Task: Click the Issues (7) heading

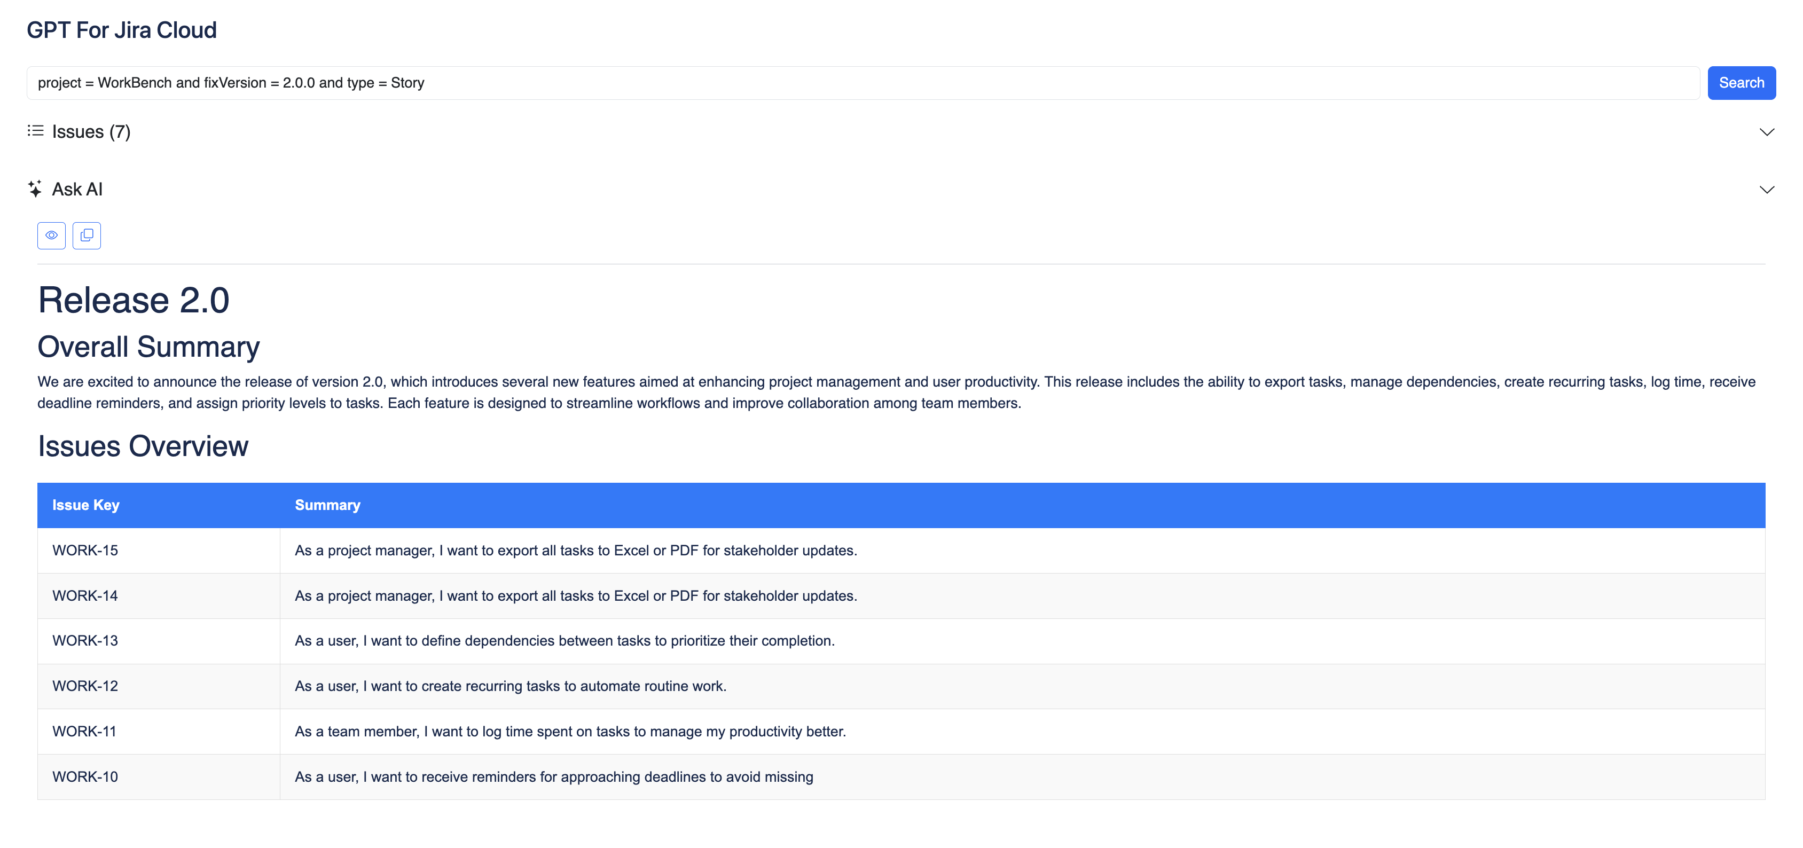Action: coord(91,131)
